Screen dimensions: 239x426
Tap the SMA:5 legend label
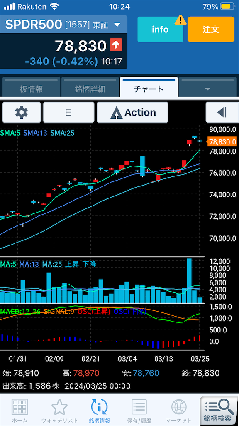pyautogui.click(x=10, y=133)
